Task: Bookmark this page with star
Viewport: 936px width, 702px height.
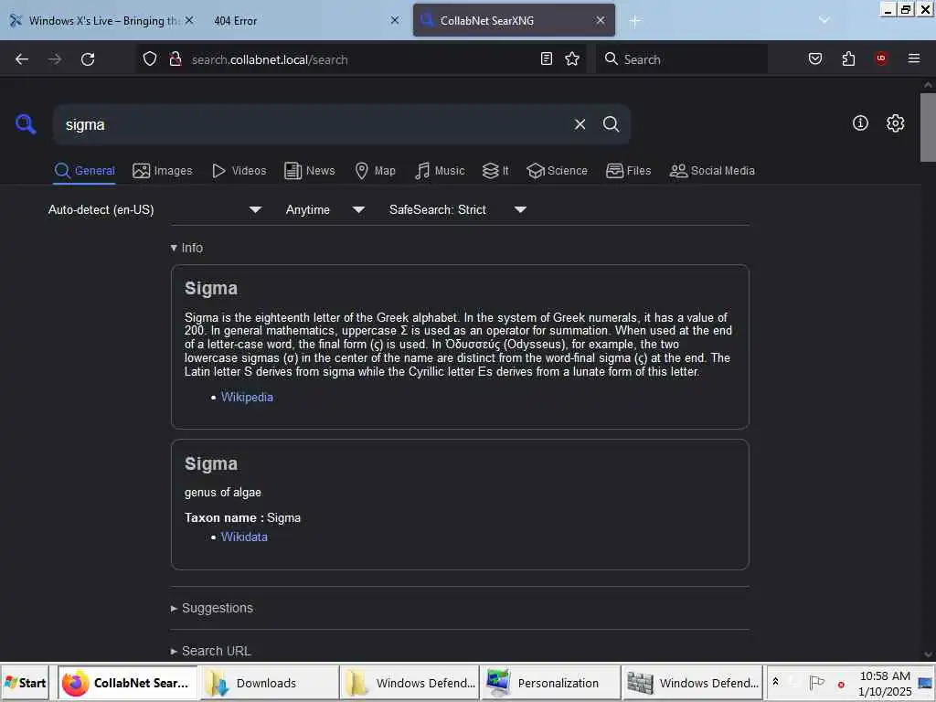Action: click(572, 58)
